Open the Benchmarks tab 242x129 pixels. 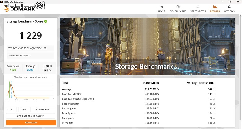point(178,9)
